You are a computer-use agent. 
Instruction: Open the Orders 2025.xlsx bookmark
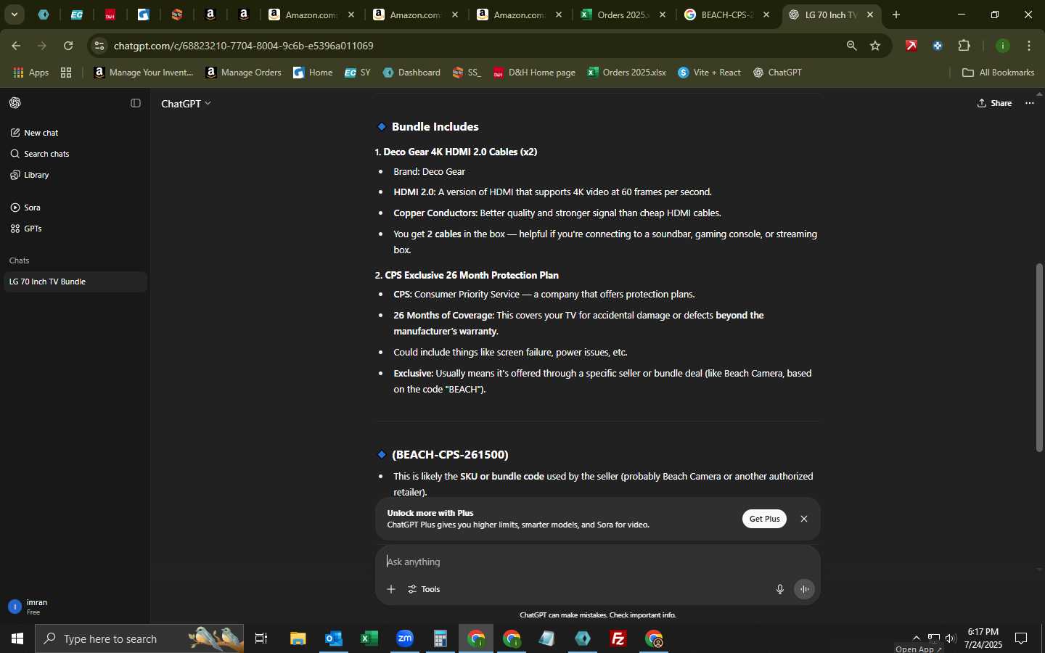[x=627, y=73]
